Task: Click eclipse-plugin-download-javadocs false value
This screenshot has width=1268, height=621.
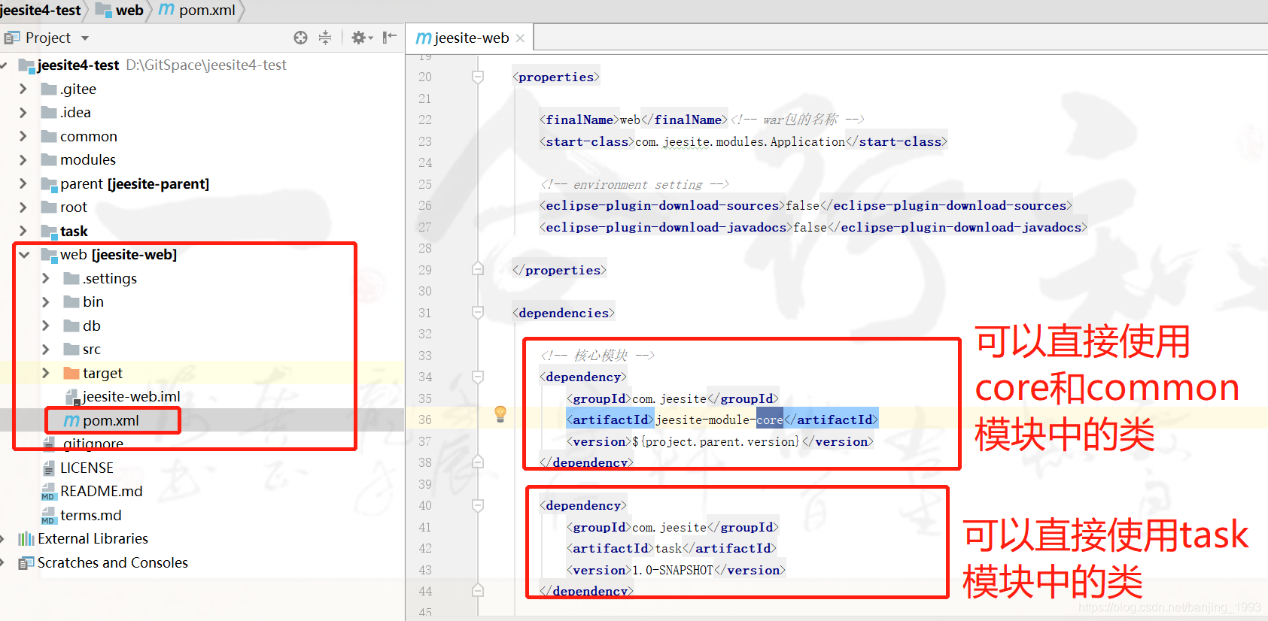Action: pyautogui.click(x=810, y=227)
